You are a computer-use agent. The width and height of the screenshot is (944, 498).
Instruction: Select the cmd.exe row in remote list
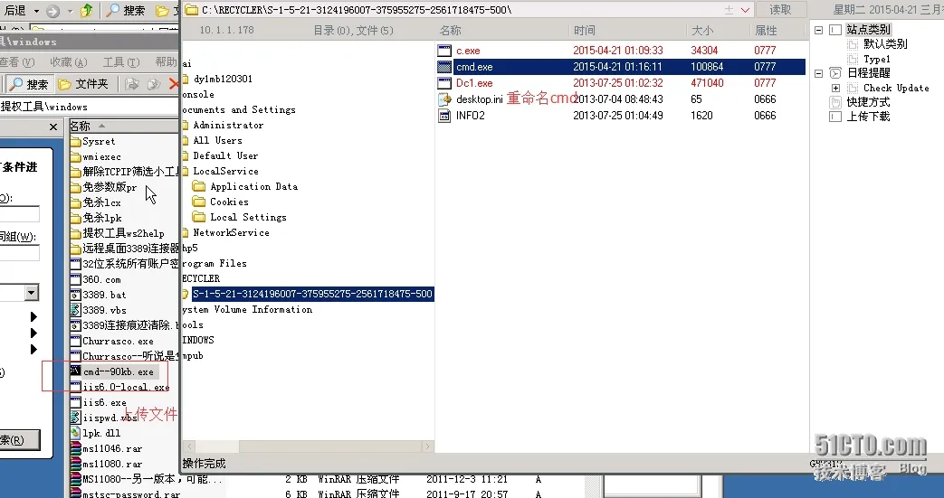tap(621, 67)
